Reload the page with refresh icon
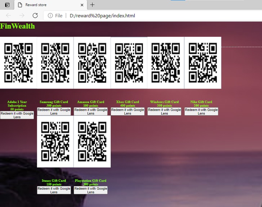The height and width of the screenshot is (207, 262). (x=35, y=16)
